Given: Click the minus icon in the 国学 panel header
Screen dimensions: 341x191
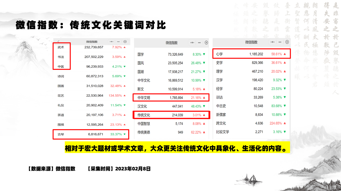Looking at the screenshot, I should pyautogui.click(x=199, y=43).
